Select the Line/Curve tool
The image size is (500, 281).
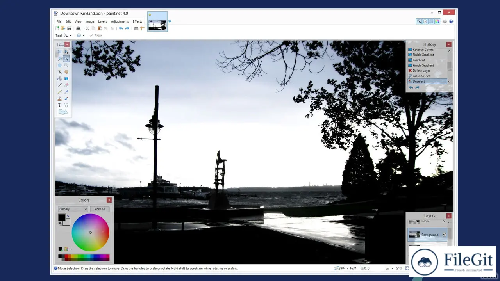pos(66,105)
